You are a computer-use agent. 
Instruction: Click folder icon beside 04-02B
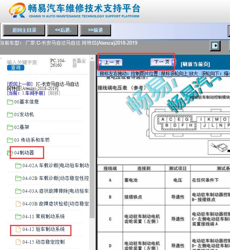pos(18,178)
